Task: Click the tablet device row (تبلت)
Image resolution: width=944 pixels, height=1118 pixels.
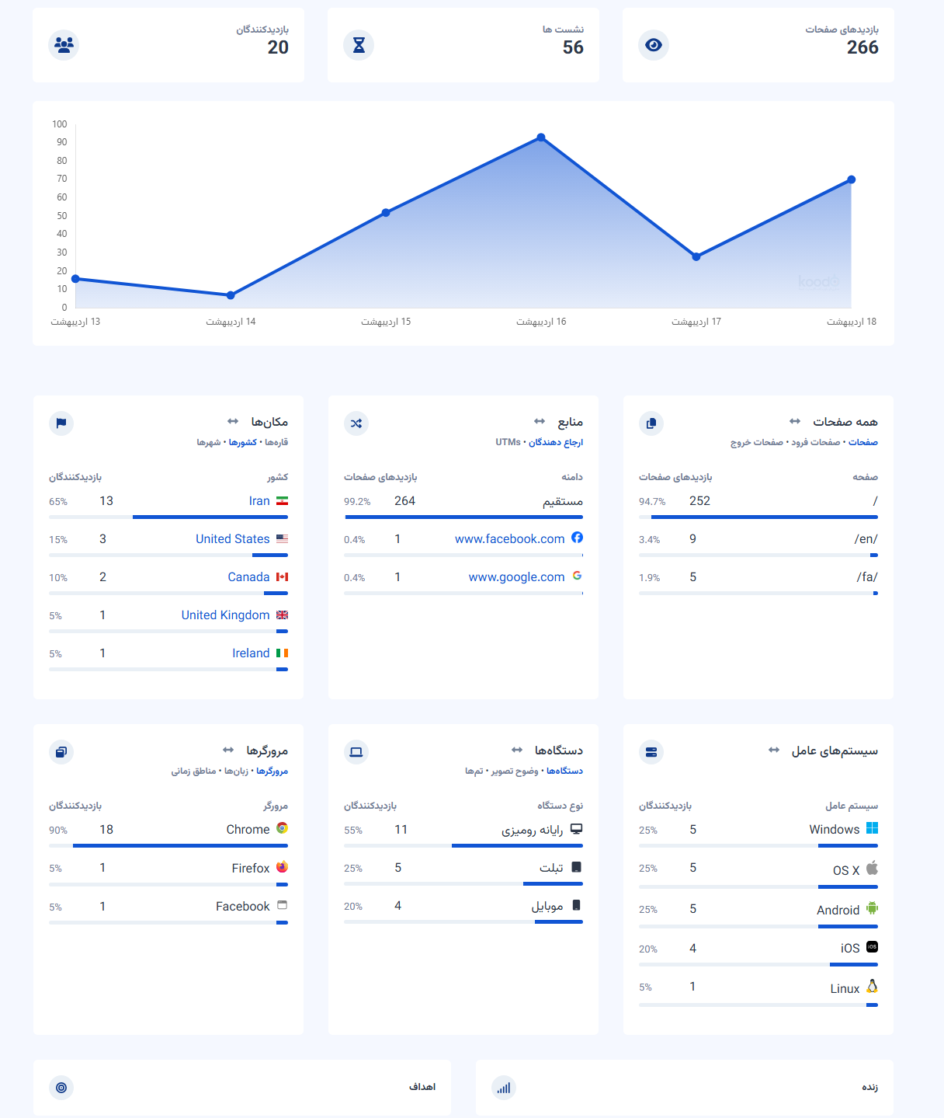Action: tap(463, 872)
